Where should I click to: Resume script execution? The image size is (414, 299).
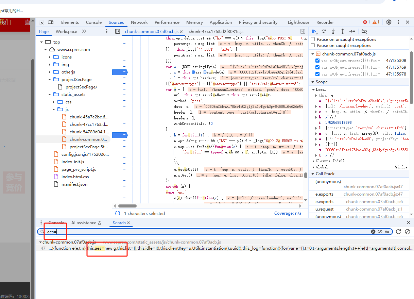tap(314, 31)
